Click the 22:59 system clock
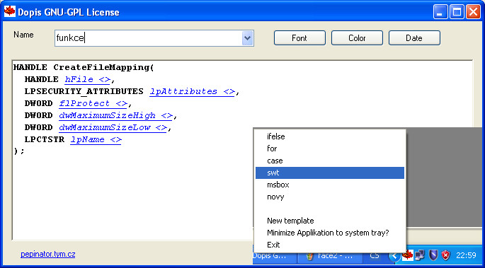Image resolution: width=485 pixels, height=268 pixels. click(x=466, y=255)
